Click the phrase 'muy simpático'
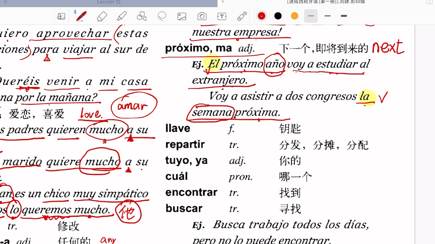The width and height of the screenshot is (435, 244). (111, 194)
